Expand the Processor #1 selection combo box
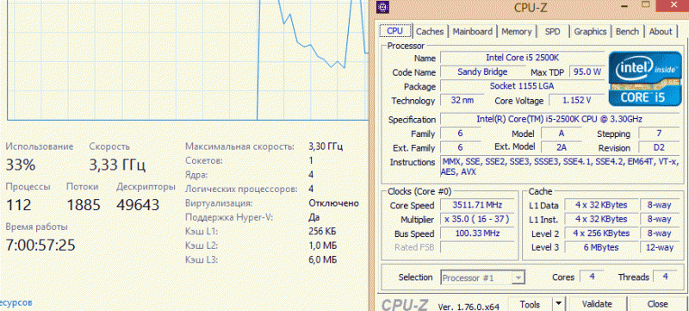Screen dimensions: 689x311 [483, 277]
